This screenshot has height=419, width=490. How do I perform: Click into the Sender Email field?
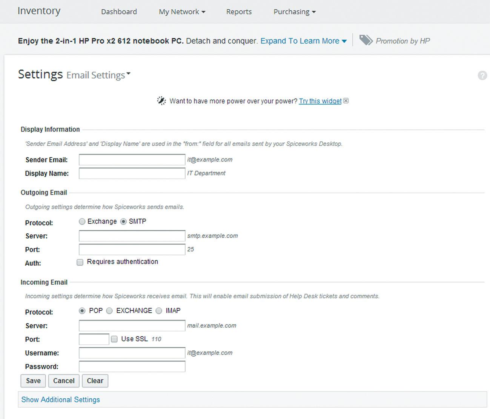[132, 160]
